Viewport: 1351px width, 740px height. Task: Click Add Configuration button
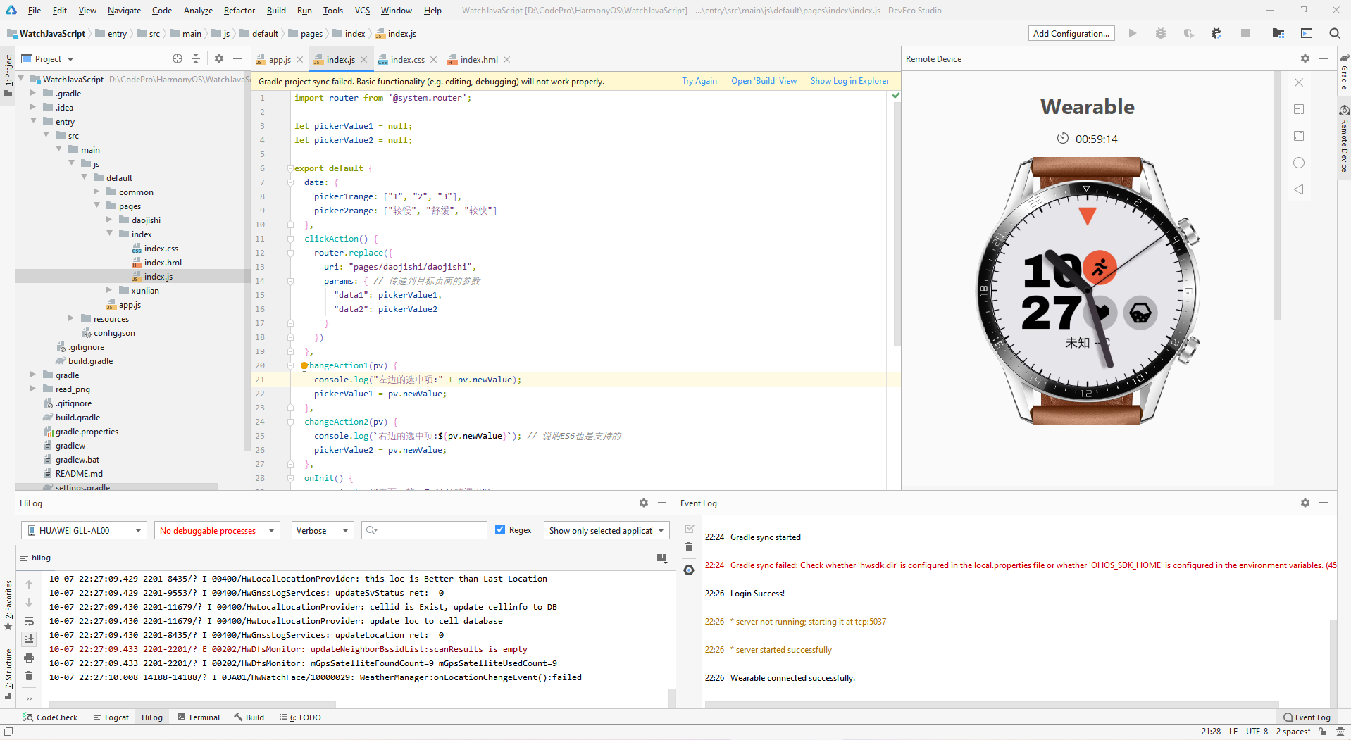pyautogui.click(x=1071, y=33)
